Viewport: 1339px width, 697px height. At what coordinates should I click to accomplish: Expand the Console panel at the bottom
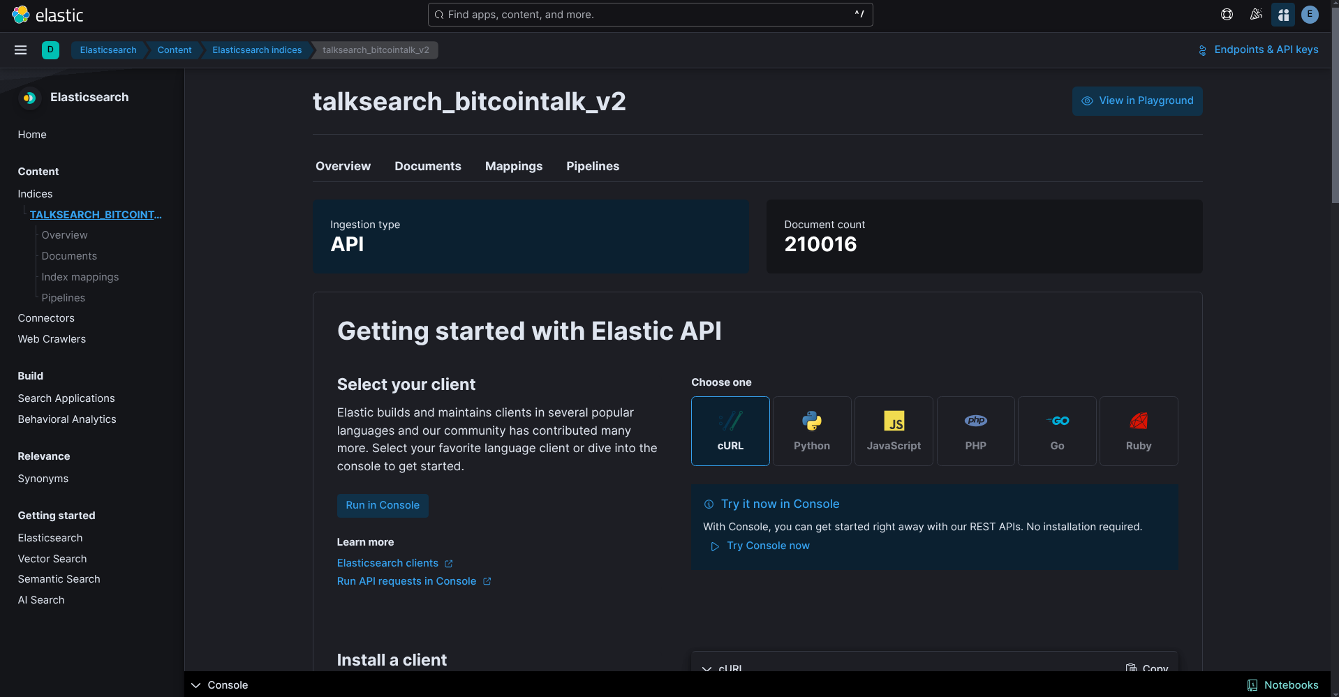[220, 685]
